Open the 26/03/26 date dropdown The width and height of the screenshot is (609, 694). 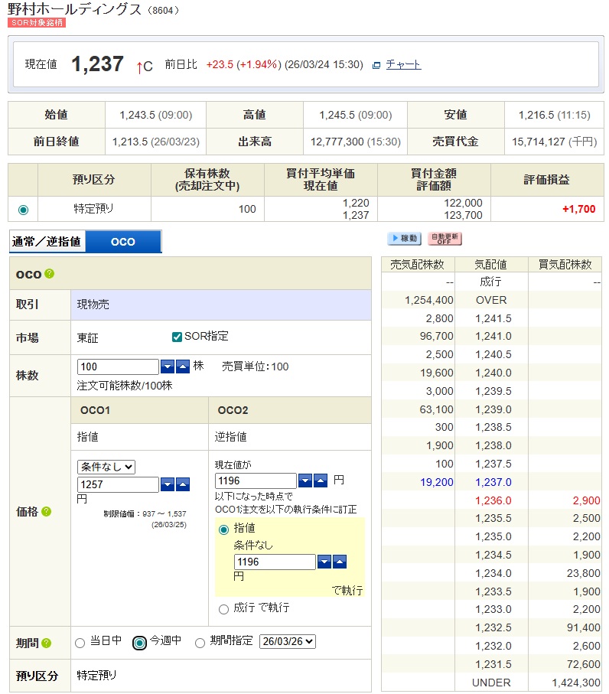(x=288, y=641)
